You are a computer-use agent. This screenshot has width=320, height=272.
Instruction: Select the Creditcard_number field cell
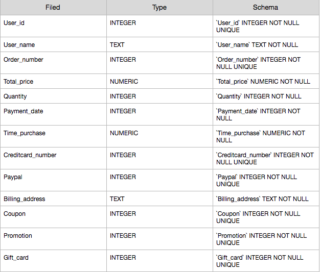pos(53,158)
